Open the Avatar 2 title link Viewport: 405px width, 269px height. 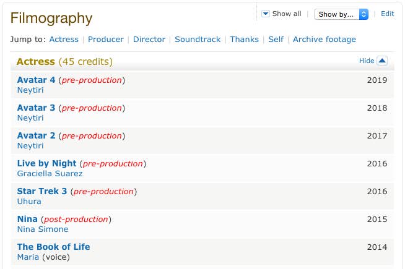(x=36, y=135)
